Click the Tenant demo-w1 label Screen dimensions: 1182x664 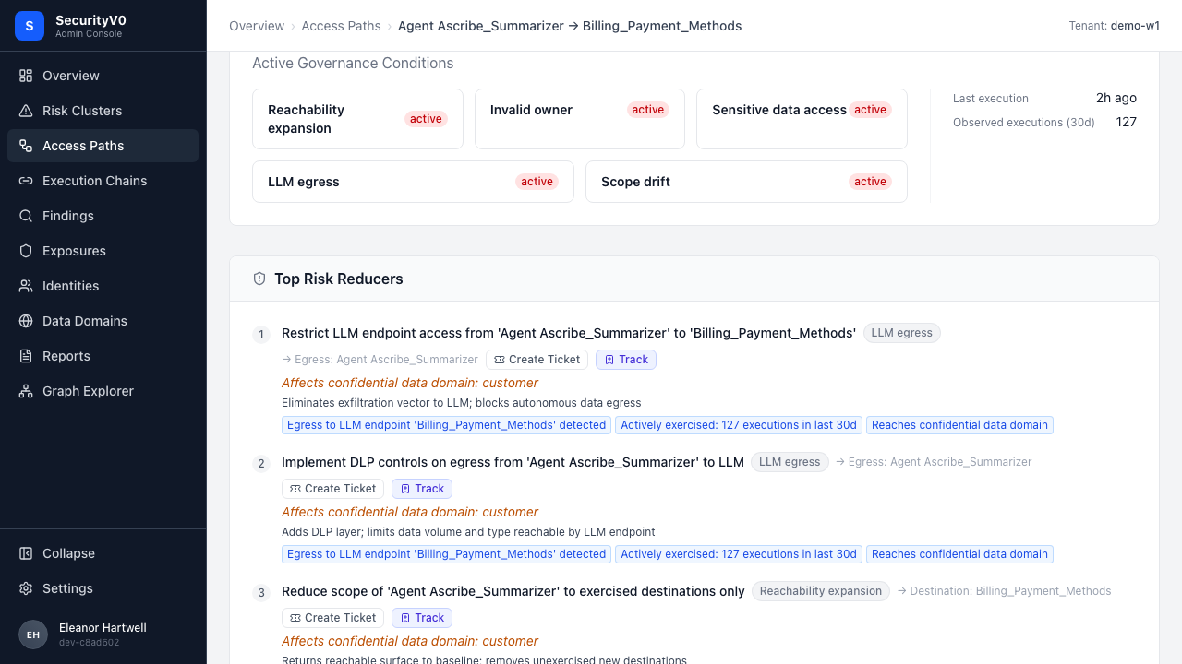point(1114,26)
